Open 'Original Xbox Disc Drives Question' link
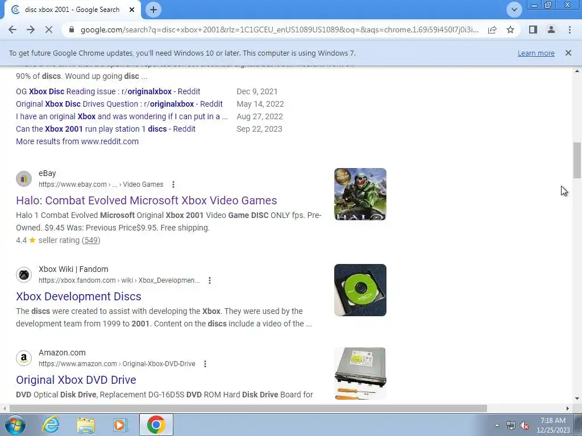 tap(119, 104)
